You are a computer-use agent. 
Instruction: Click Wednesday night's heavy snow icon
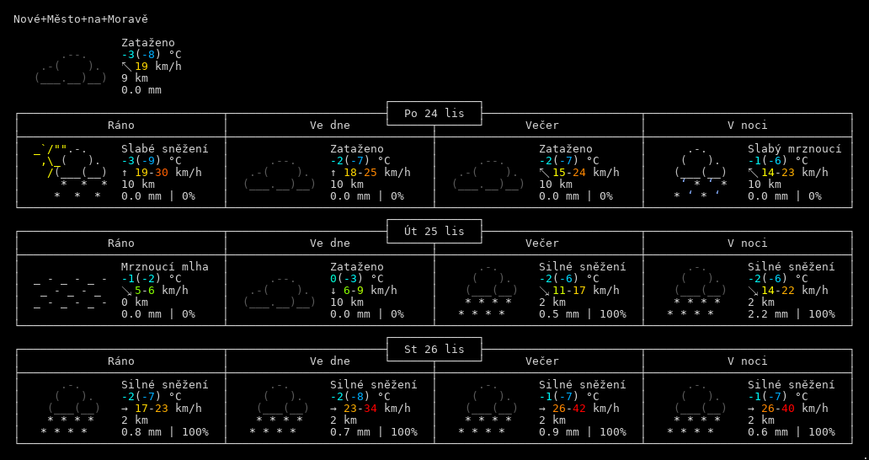point(697,408)
